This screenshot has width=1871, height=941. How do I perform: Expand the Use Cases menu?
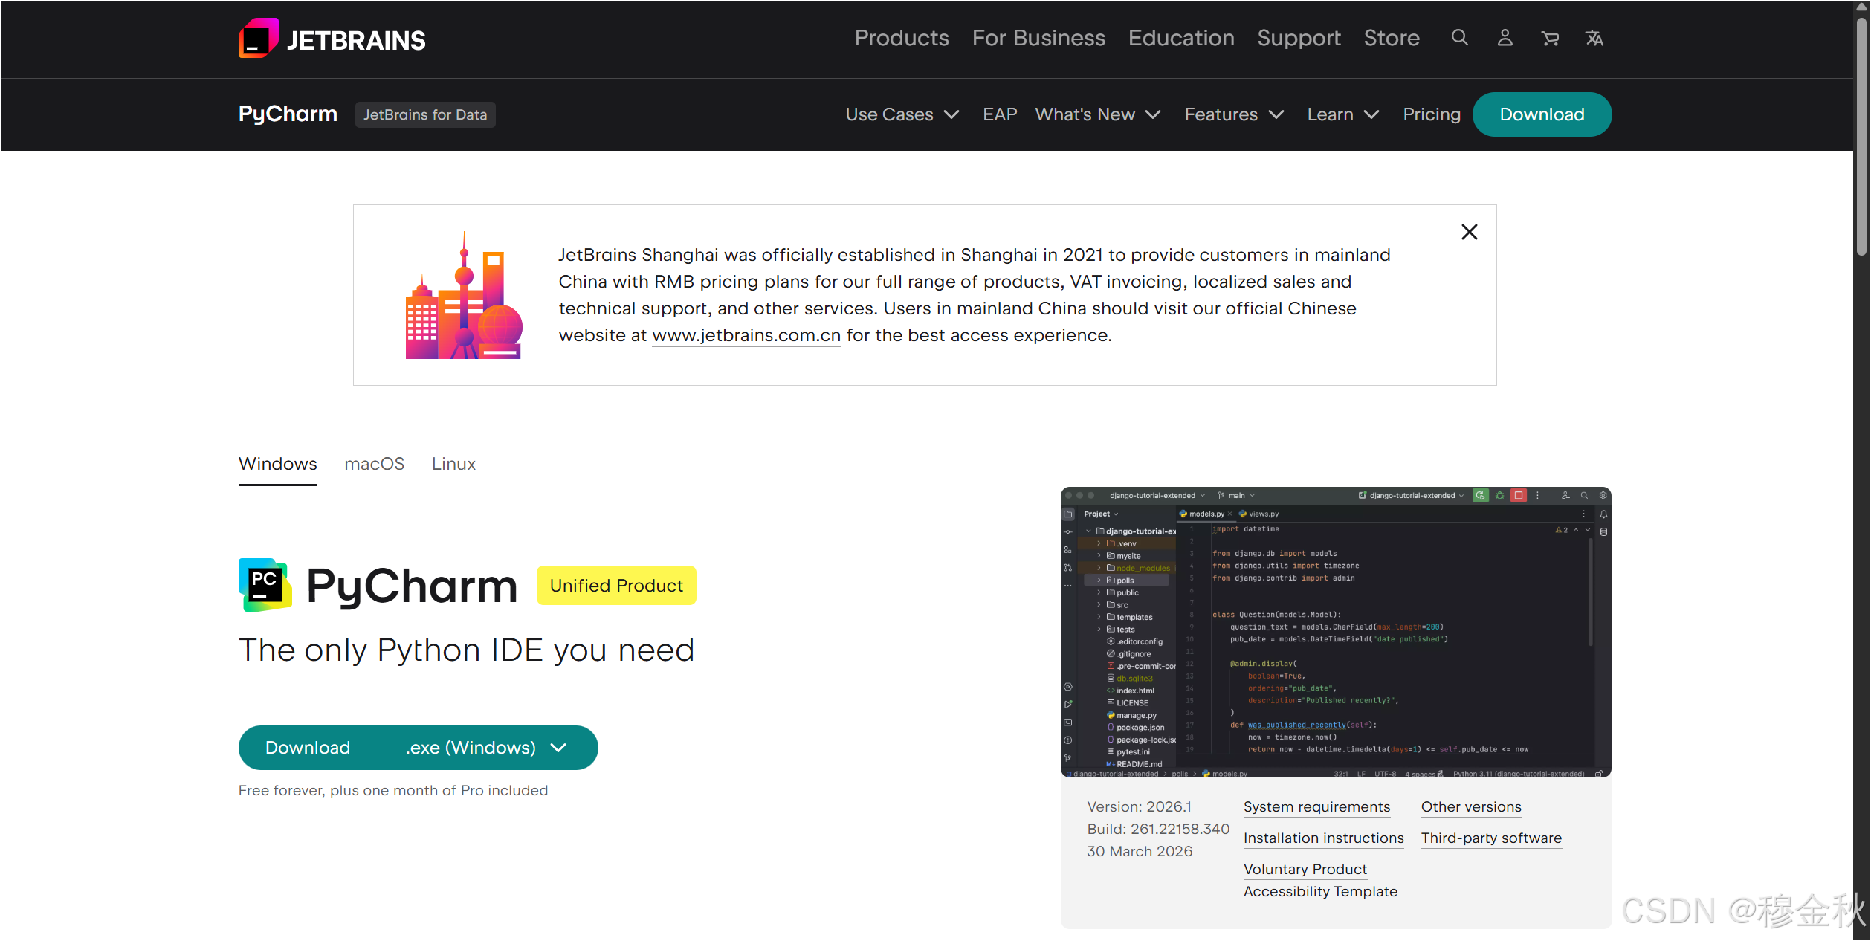[902, 114]
